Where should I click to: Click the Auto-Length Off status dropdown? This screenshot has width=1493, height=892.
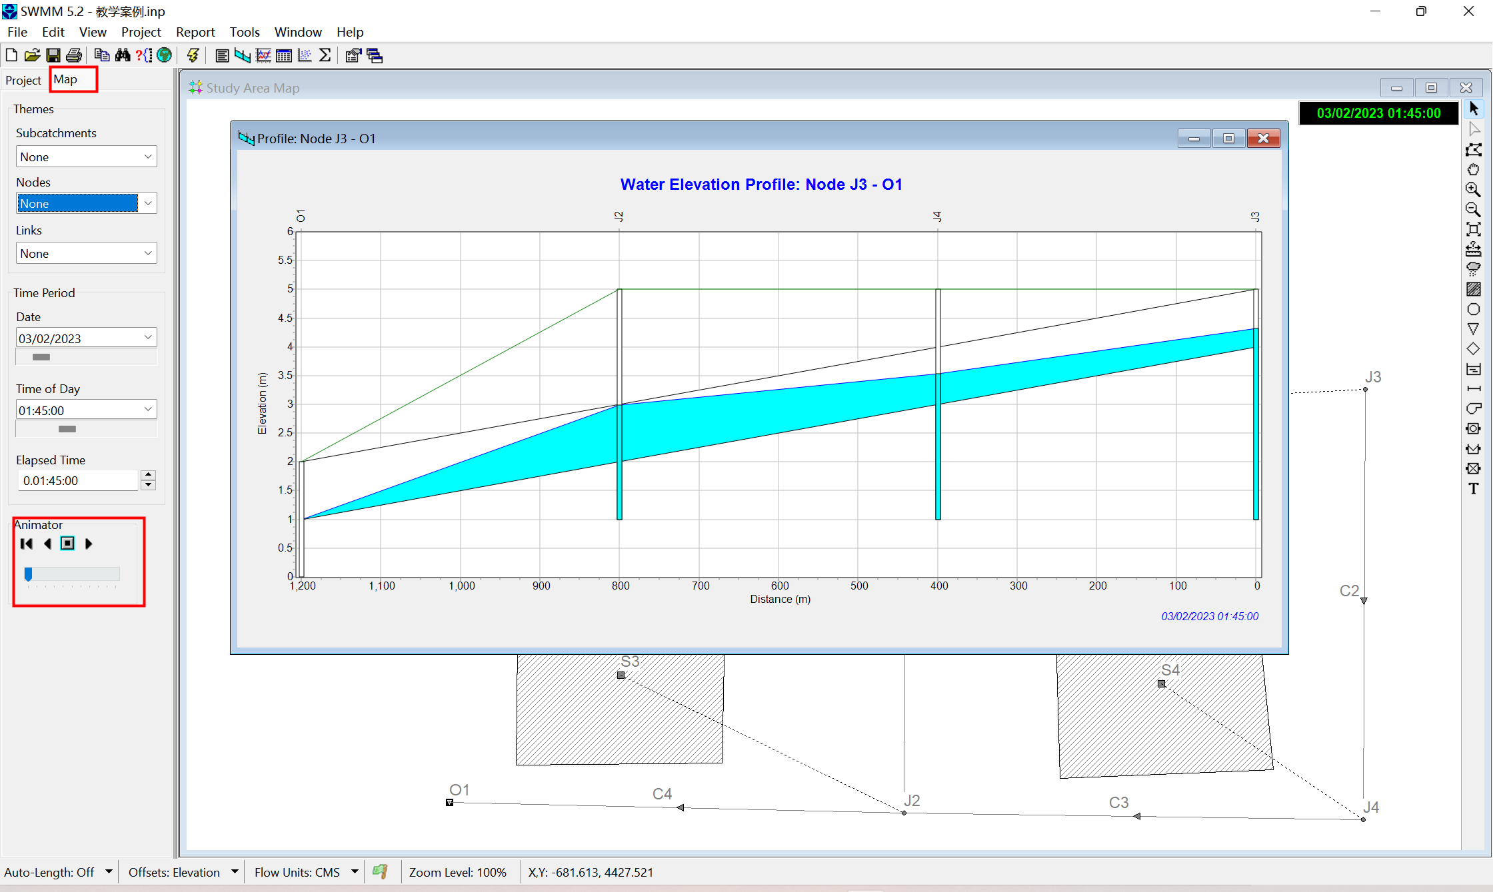tap(109, 871)
